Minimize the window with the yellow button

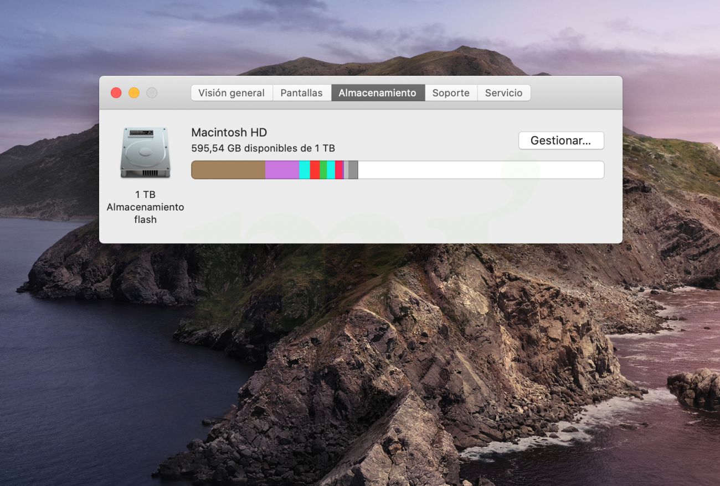point(134,93)
